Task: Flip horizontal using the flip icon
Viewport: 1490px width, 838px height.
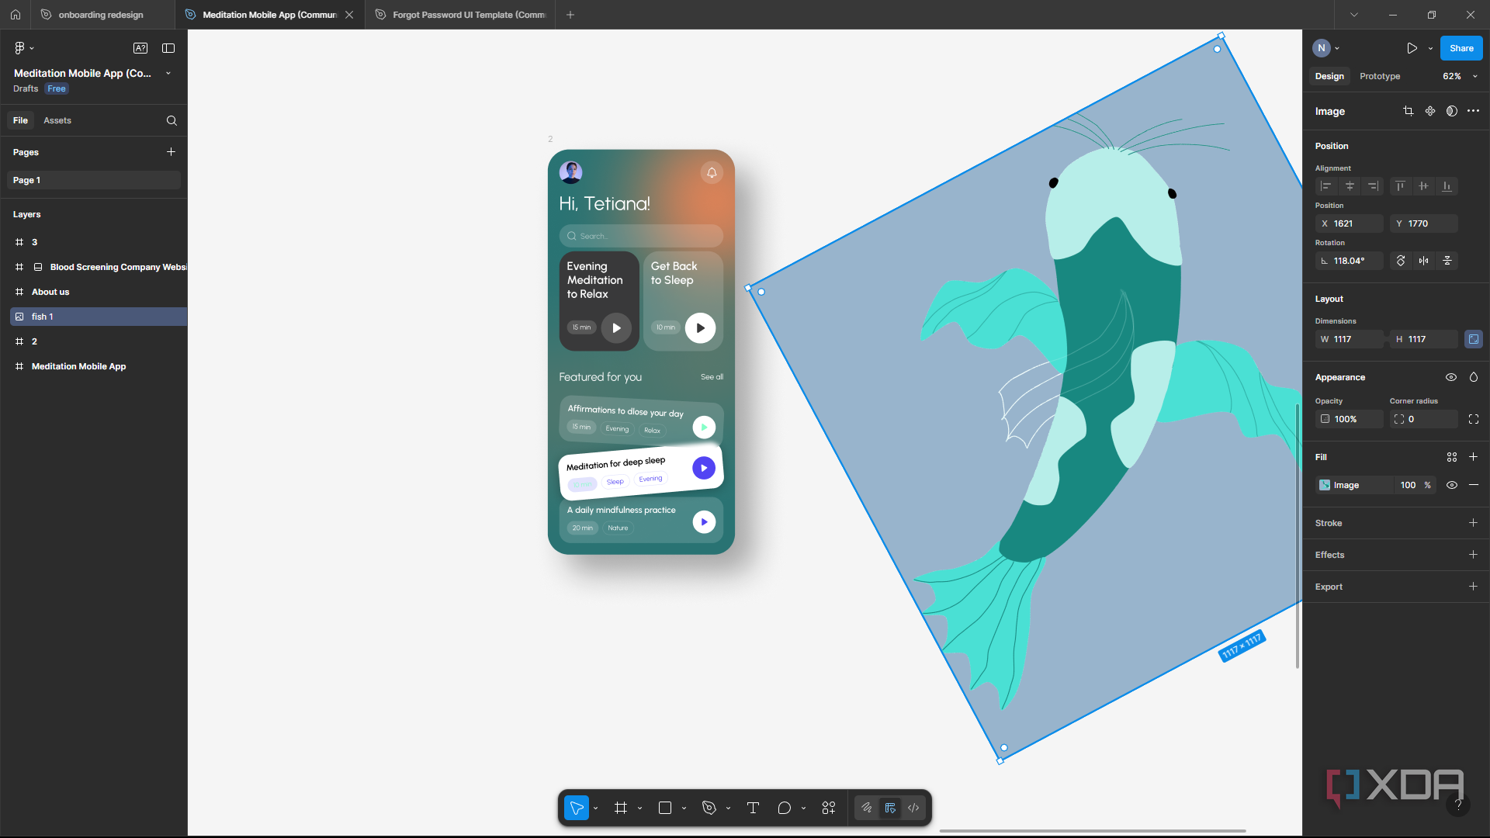Action: pyautogui.click(x=1424, y=261)
